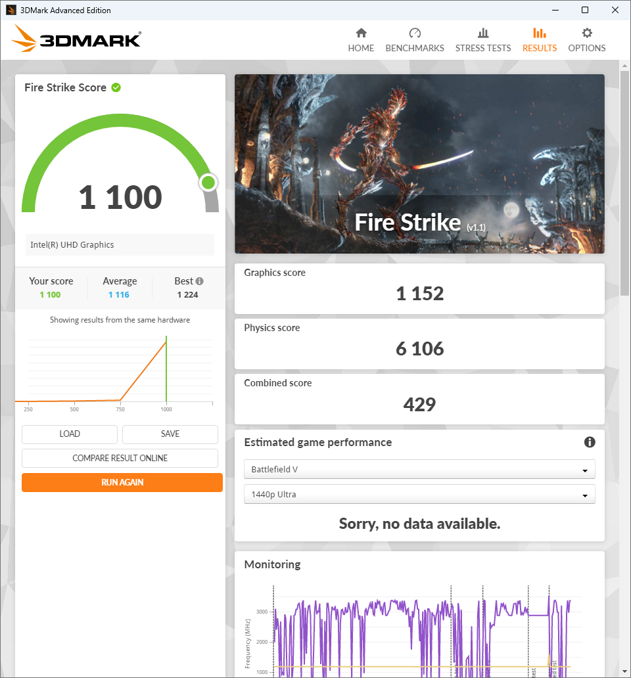Click the orange RUN AGAIN button
Viewport: 631px width, 678px height.
click(122, 482)
